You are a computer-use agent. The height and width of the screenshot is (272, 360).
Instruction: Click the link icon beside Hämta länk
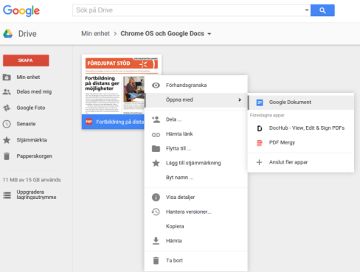pos(156,135)
